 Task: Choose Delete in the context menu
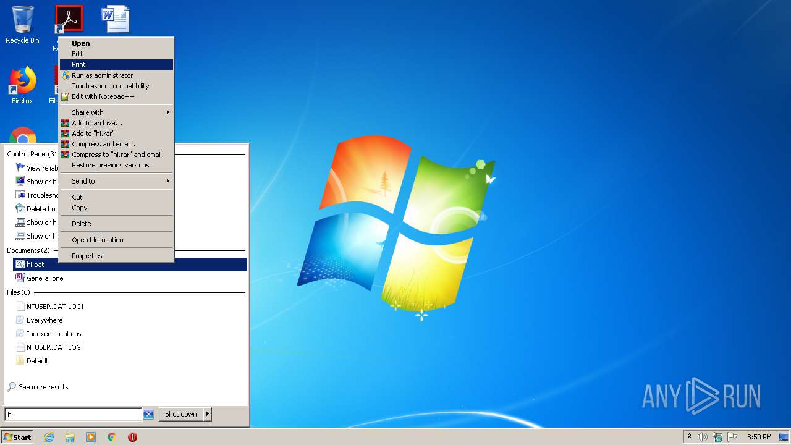(x=116, y=224)
